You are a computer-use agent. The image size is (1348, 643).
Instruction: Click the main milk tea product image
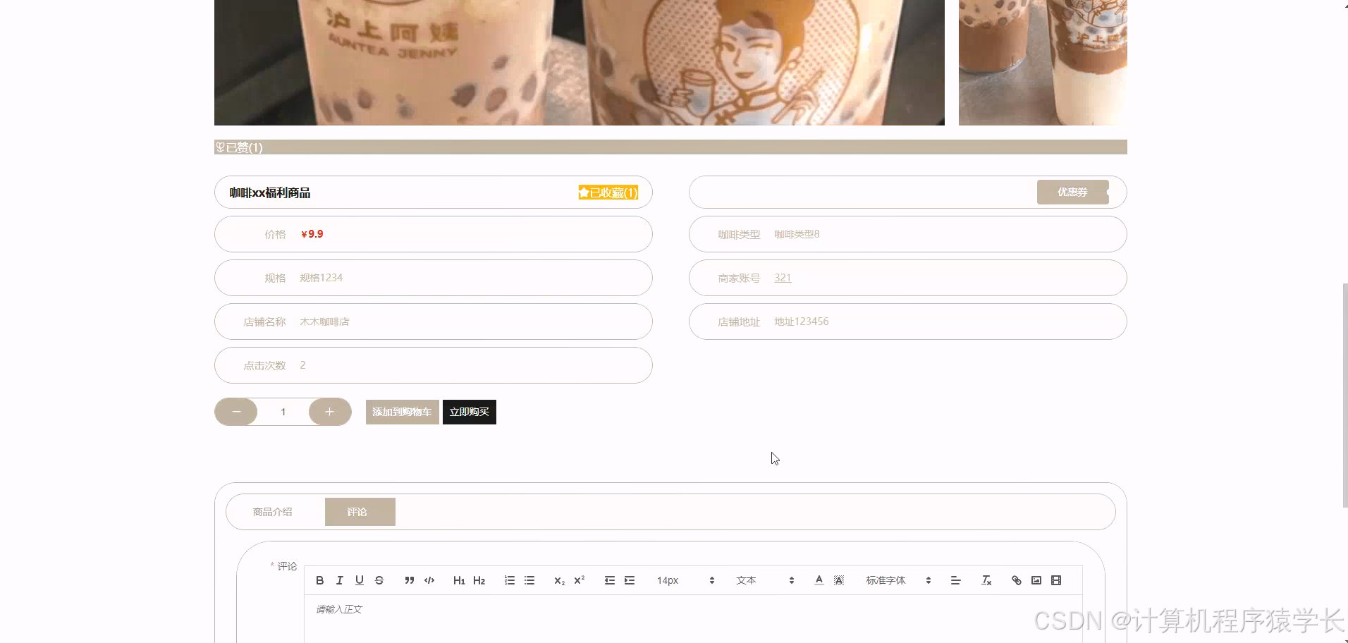pyautogui.click(x=580, y=63)
